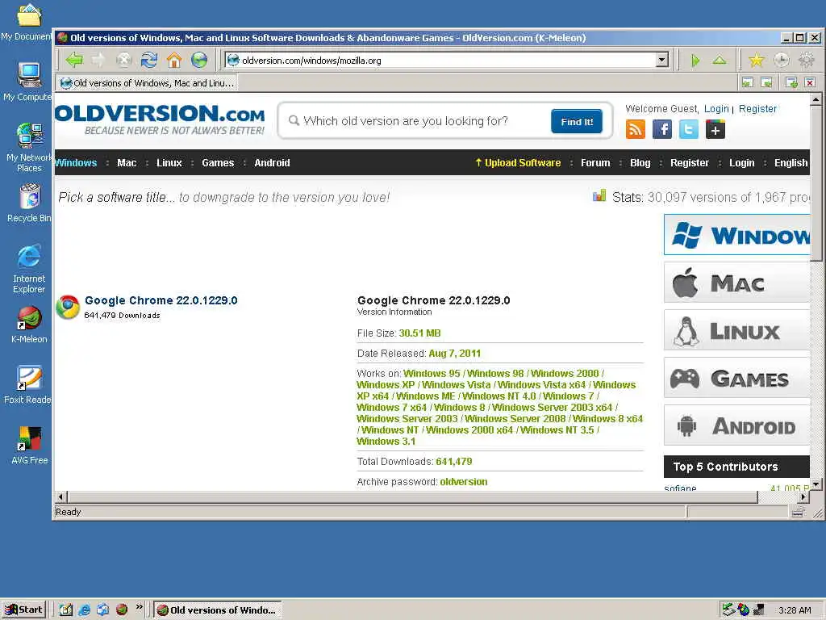This screenshot has width=826, height=620.
Task: Click the greyed forward arrow button
Action: pyautogui.click(x=98, y=60)
